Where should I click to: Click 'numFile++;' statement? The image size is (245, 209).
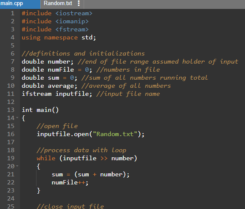click(70, 182)
